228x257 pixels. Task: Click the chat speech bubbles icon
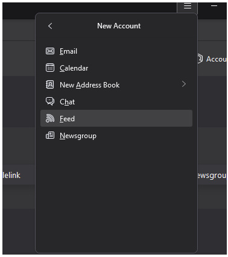(x=50, y=101)
